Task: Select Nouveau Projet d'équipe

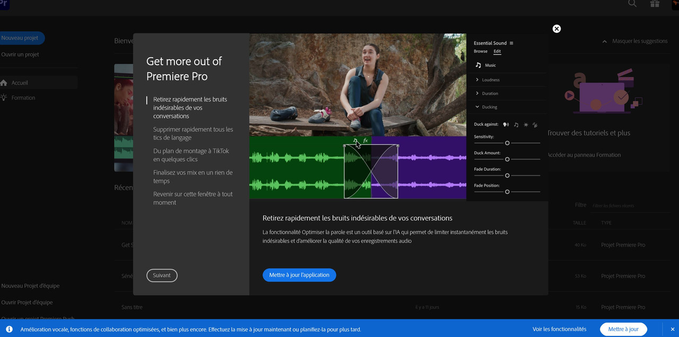Action: pyautogui.click(x=30, y=286)
